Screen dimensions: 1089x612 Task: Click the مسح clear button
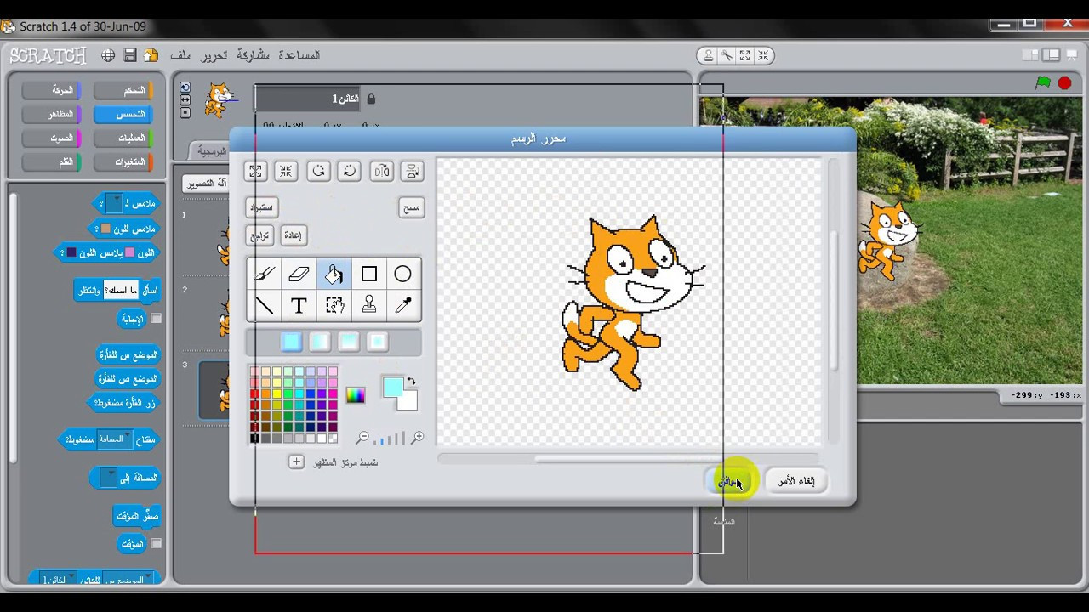click(411, 207)
